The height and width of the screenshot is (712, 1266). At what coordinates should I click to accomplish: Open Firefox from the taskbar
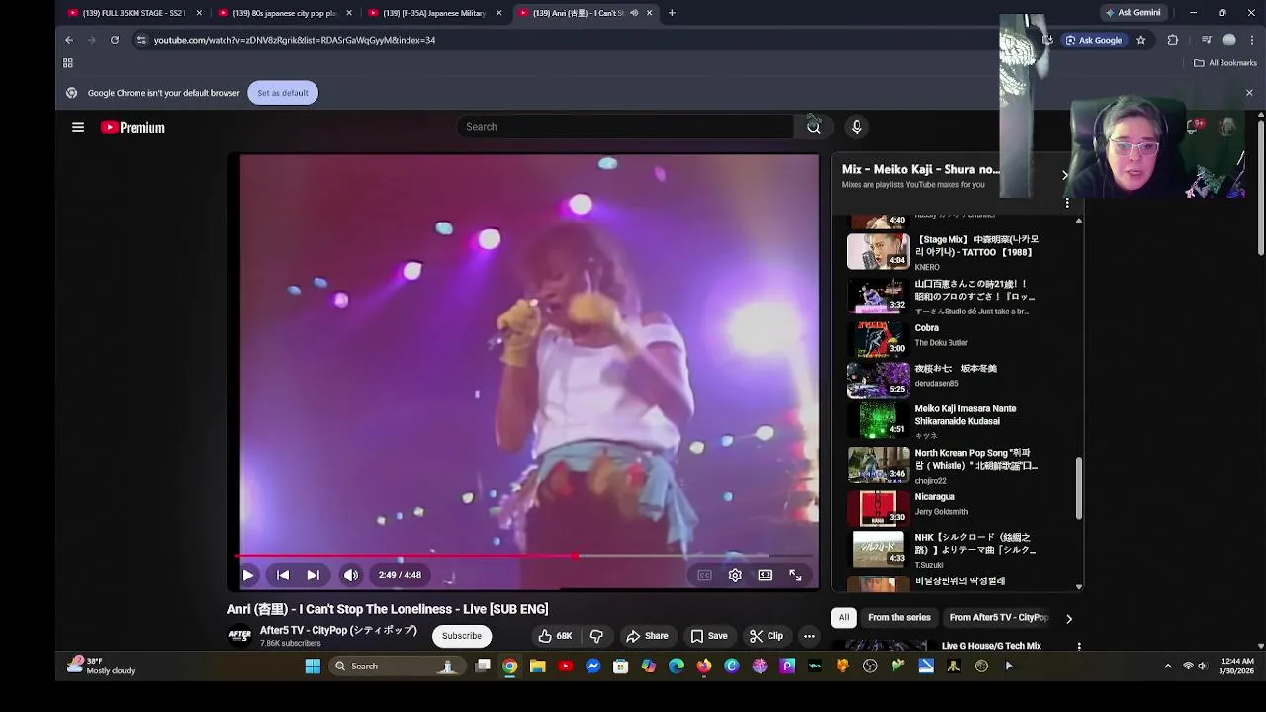pos(704,667)
